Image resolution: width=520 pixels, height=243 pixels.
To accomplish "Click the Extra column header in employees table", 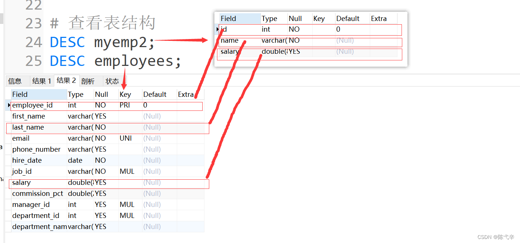I will pos(190,94).
